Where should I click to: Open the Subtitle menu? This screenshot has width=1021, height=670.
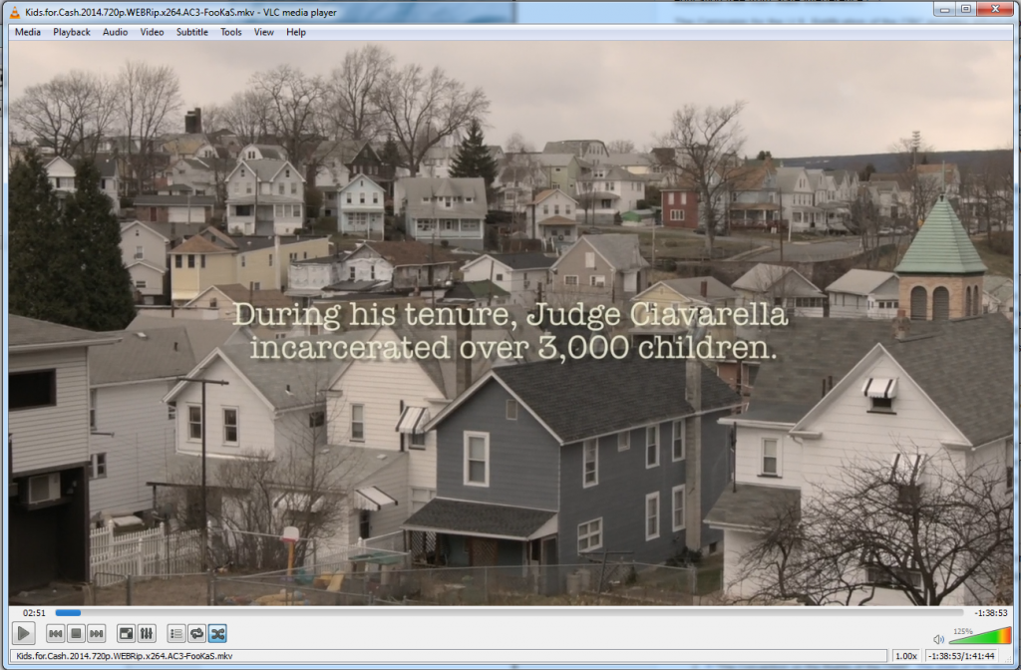(192, 32)
